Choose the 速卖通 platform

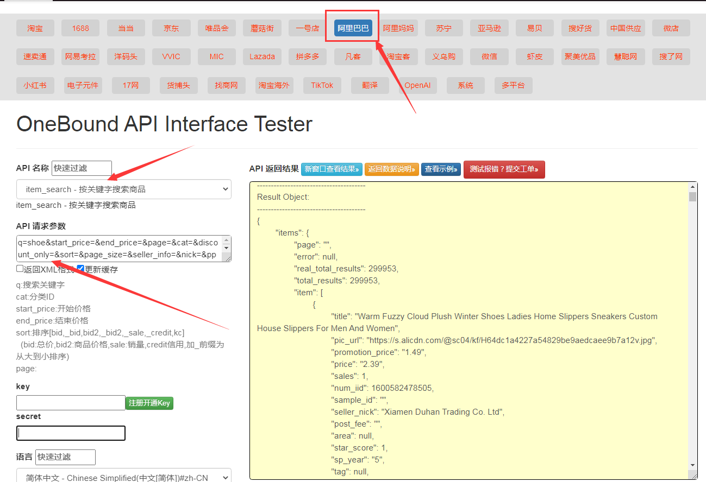(x=35, y=56)
